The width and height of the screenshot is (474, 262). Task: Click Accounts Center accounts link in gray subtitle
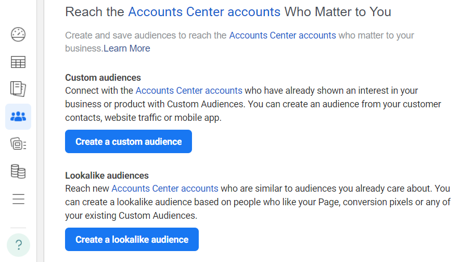coord(283,35)
